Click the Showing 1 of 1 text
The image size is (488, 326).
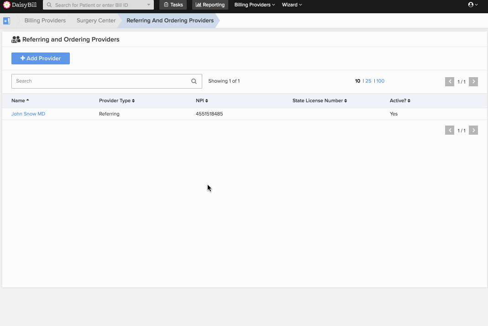pyautogui.click(x=224, y=81)
